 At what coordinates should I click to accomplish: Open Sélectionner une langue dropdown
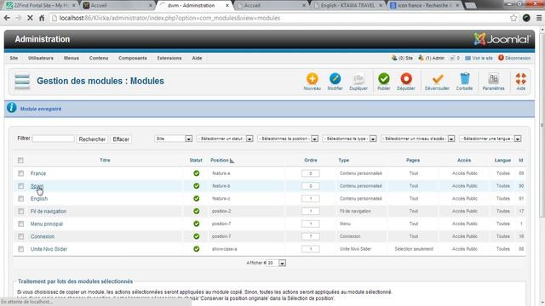[x=490, y=139]
